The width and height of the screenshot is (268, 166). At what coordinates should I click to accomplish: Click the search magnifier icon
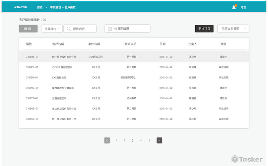click(69, 29)
